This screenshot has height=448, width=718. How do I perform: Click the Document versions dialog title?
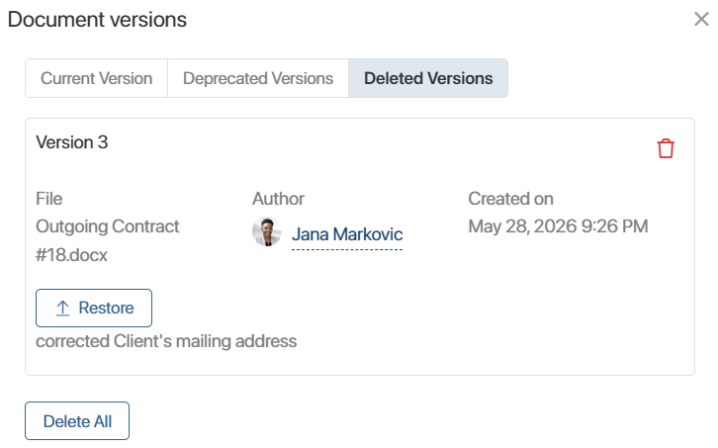pos(97,20)
